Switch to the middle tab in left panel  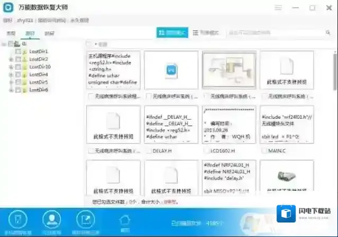(30, 33)
